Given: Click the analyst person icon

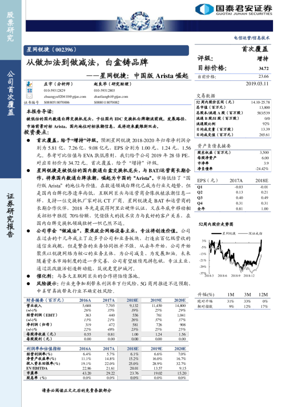Looking at the screenshot, I should click(29, 84).
